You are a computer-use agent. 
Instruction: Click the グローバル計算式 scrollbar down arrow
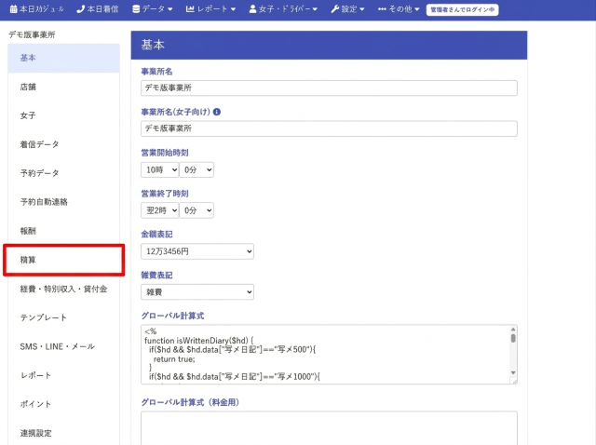click(x=513, y=372)
